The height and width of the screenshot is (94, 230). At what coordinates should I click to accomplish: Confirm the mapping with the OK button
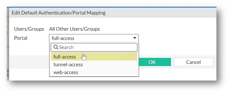152,62
